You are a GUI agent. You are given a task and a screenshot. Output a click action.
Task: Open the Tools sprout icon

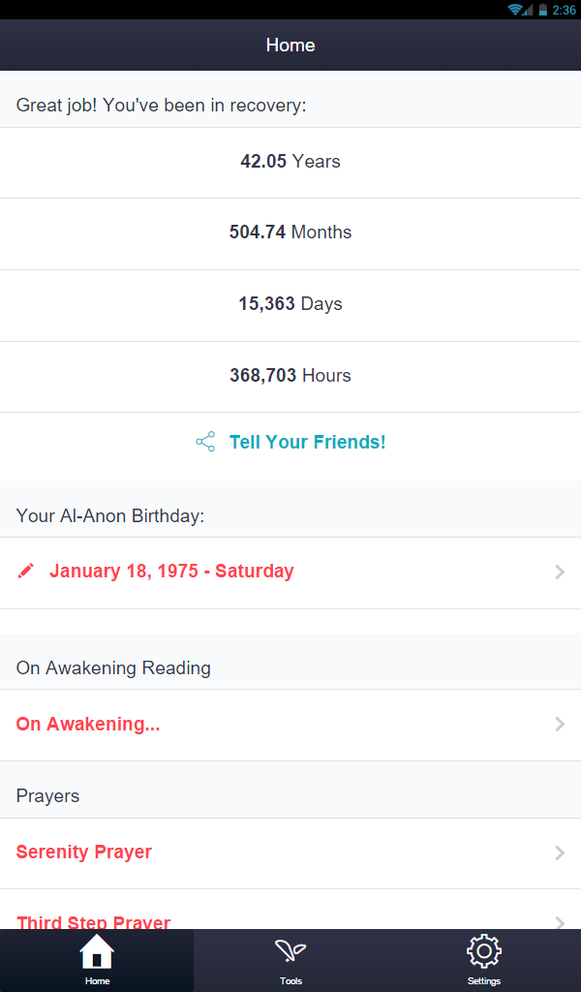point(290,951)
